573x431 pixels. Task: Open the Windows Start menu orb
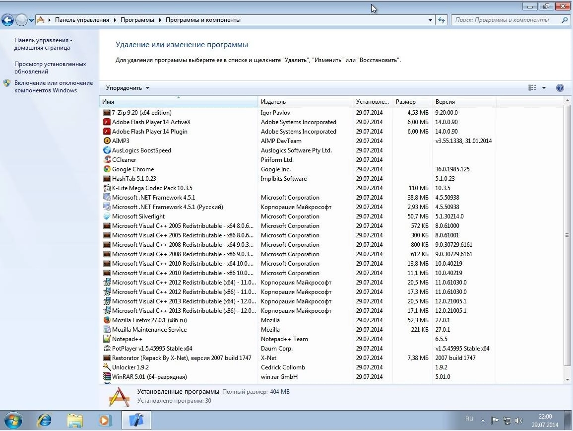(13, 421)
